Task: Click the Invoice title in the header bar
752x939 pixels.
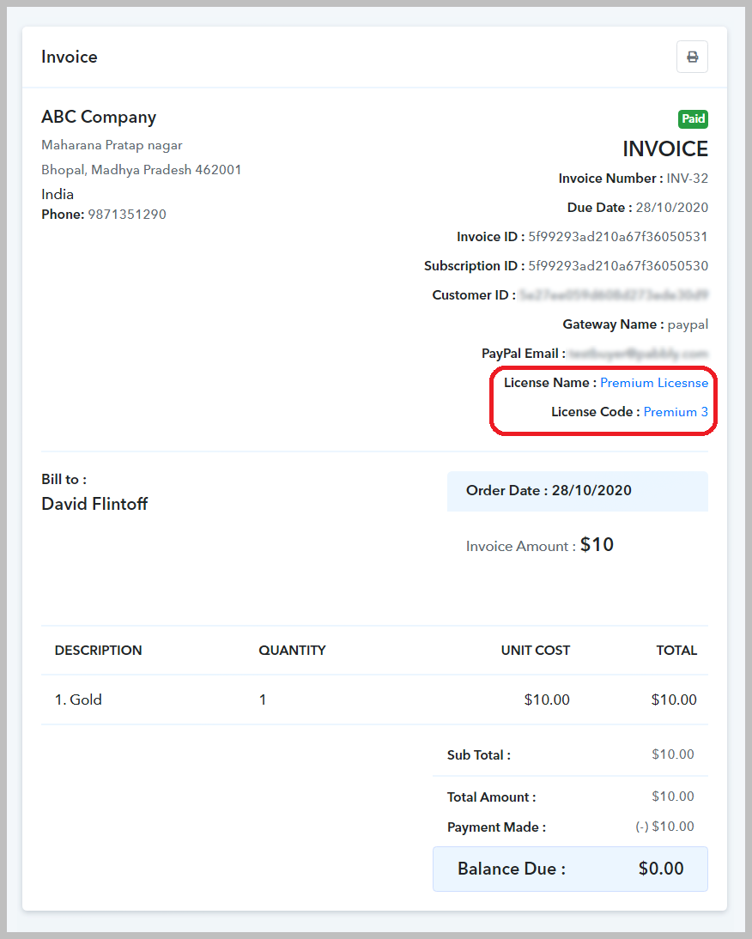Action: pyautogui.click(x=69, y=57)
